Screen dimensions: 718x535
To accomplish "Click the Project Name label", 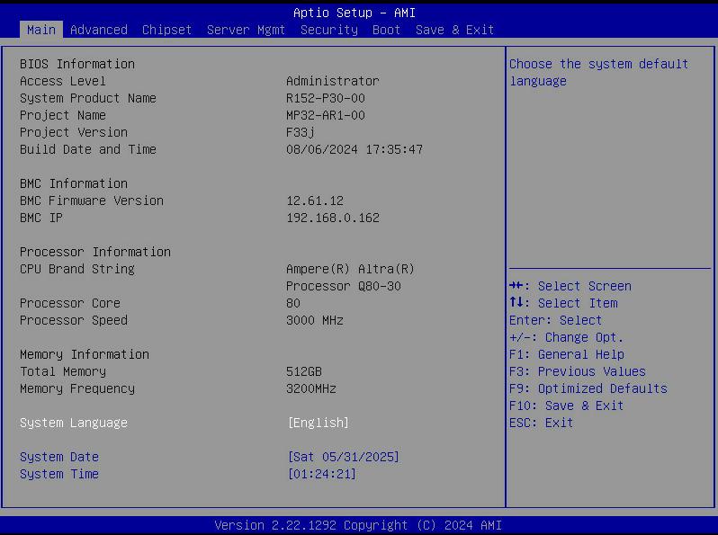I will (63, 115).
